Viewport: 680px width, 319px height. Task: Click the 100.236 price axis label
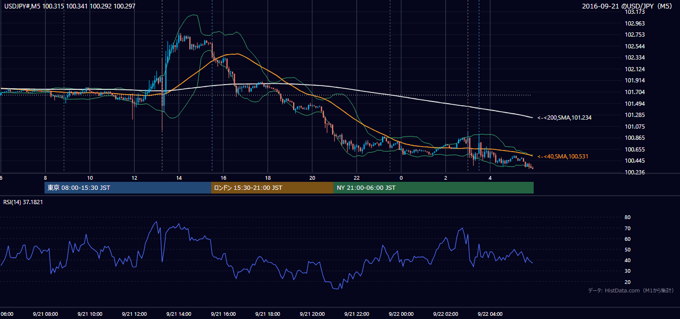click(635, 172)
